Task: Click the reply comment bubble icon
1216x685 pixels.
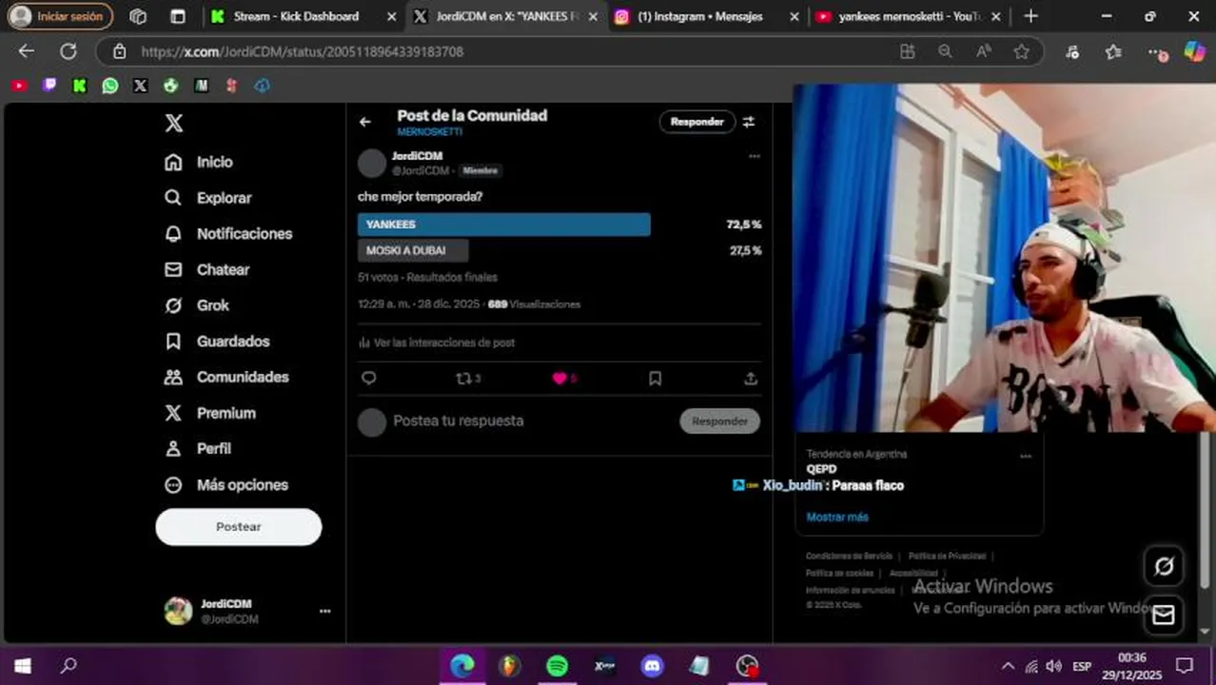Action: [x=369, y=379]
